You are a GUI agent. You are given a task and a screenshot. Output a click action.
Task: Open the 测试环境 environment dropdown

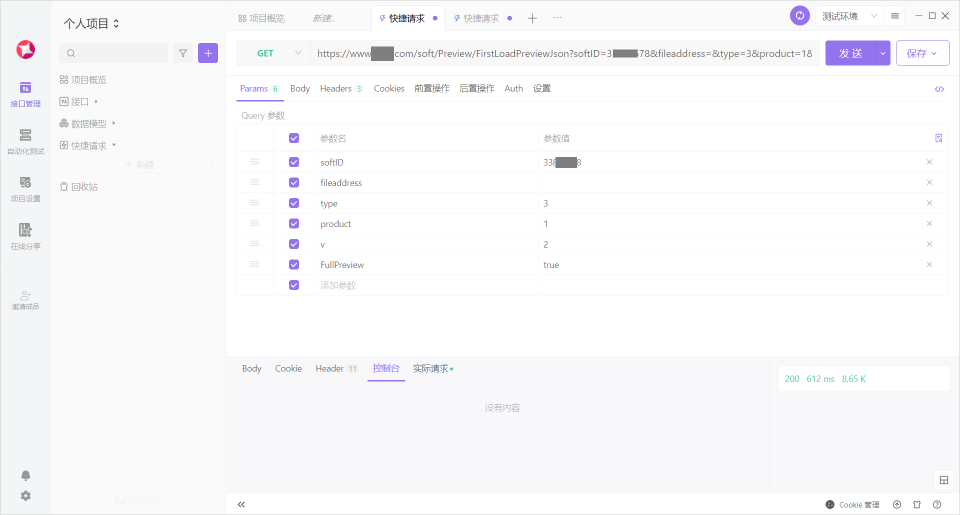(849, 16)
